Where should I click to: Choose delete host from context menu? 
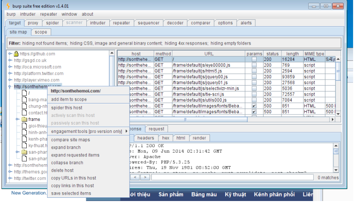click(62, 170)
